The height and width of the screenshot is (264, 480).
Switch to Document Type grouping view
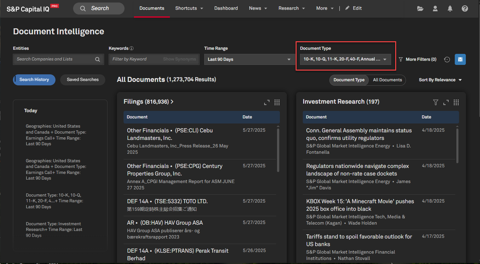tap(349, 80)
